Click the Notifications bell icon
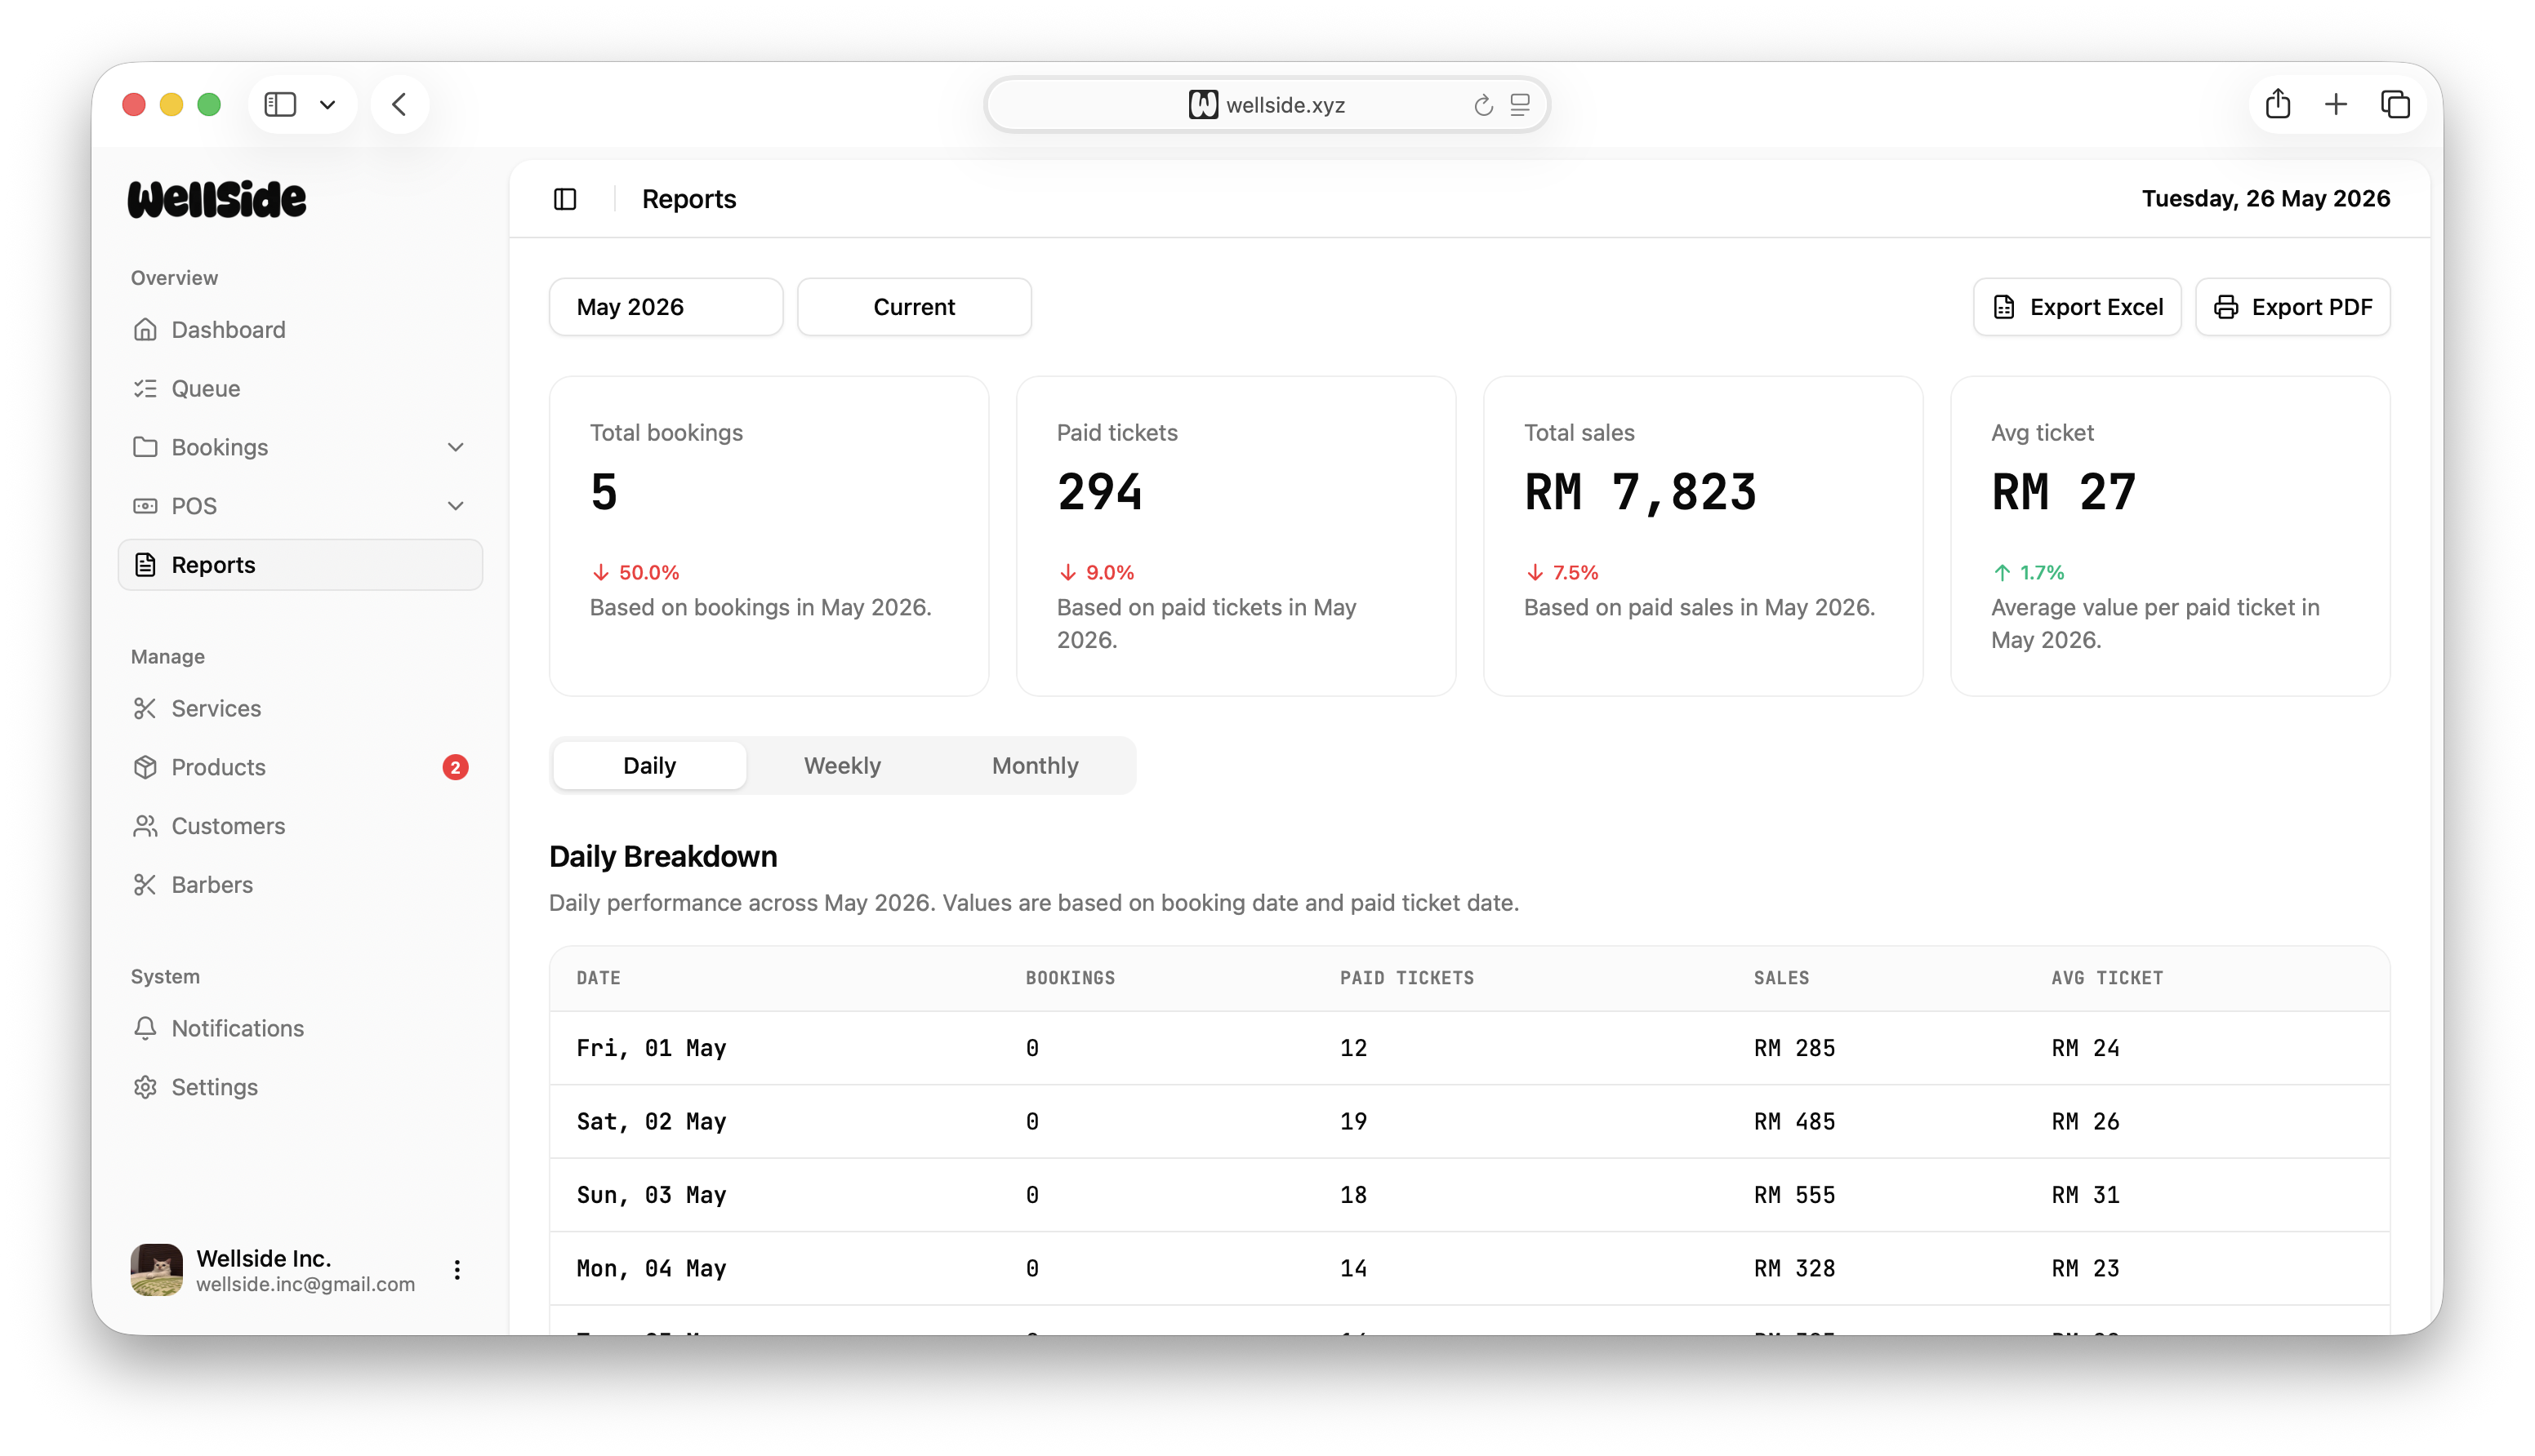This screenshot has width=2535, height=1456. pyautogui.click(x=145, y=1028)
